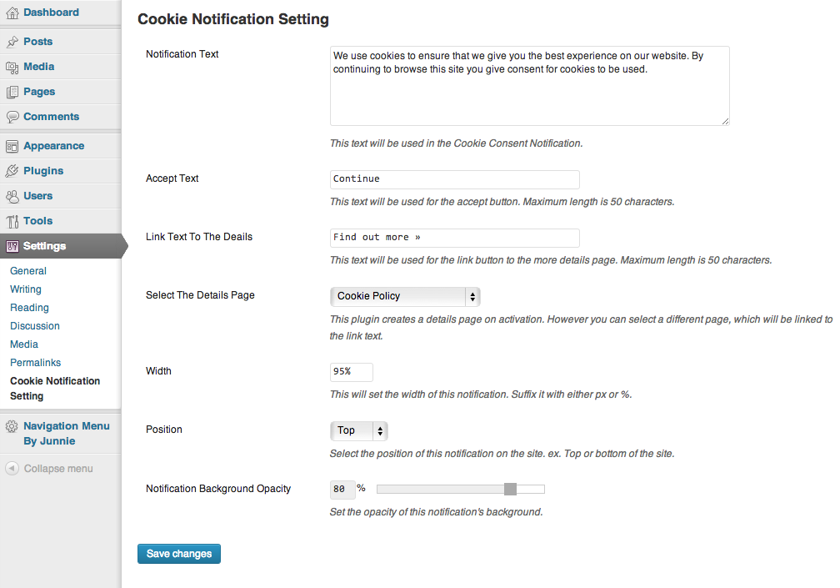Click the Pages icon in sidebar
Viewport: 840px width, 588px height.
[12, 93]
